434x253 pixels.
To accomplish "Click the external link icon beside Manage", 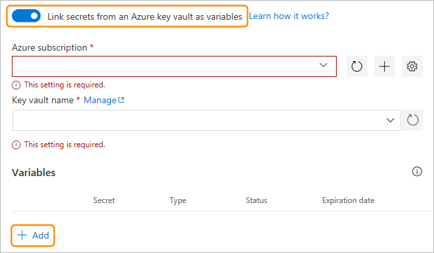I will [121, 100].
